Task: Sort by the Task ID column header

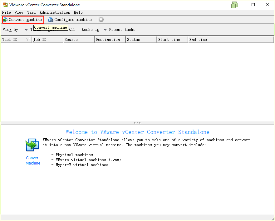Action: (x=16, y=40)
